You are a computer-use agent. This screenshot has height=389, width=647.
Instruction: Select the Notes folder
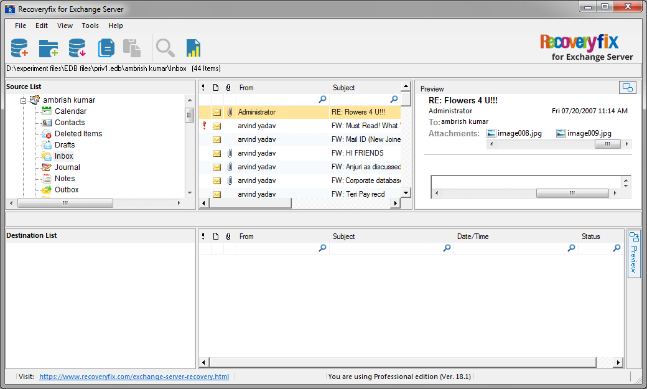point(65,178)
